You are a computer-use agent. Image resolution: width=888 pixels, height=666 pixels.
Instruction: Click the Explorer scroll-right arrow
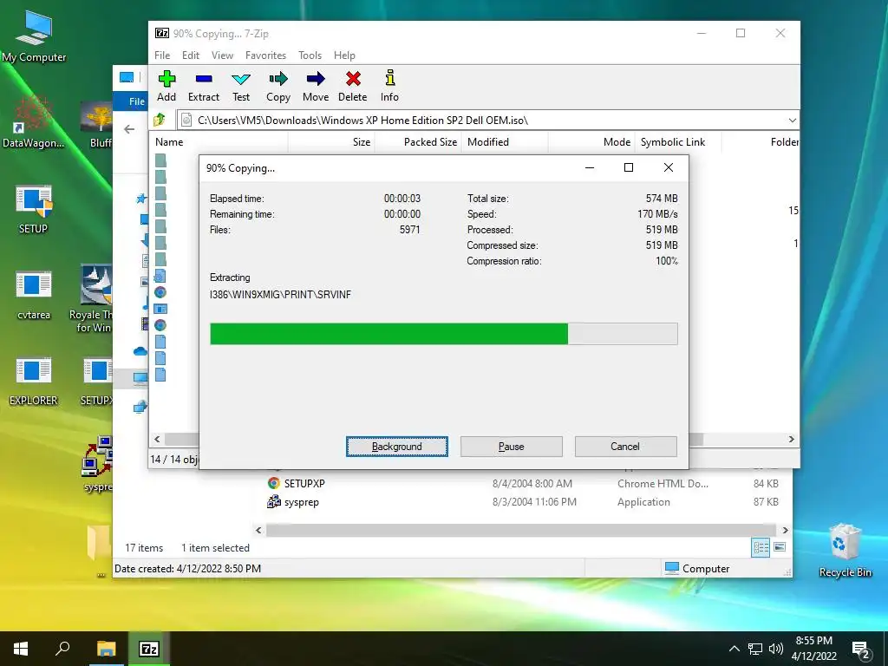click(785, 530)
